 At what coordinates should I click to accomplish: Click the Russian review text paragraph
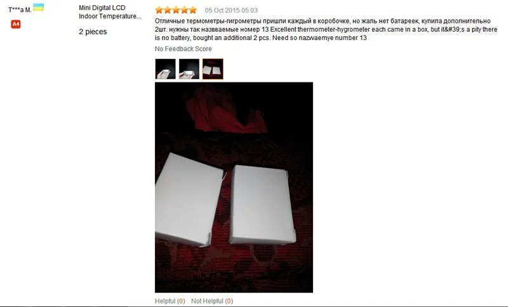(326, 29)
